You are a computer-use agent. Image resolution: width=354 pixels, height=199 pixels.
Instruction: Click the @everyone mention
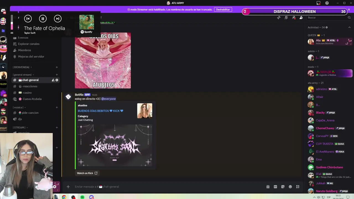click(108, 99)
